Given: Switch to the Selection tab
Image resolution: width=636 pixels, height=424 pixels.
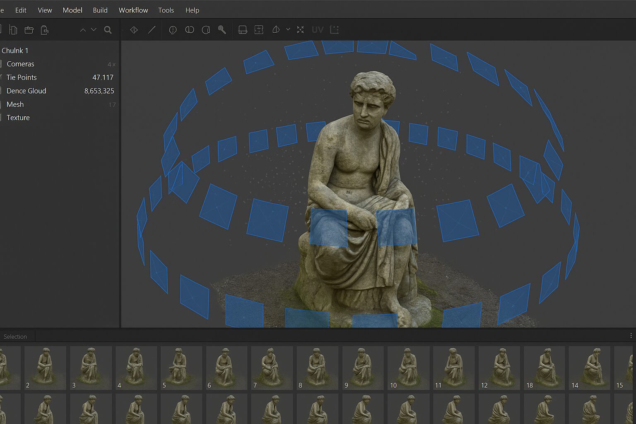Looking at the screenshot, I should (15, 337).
